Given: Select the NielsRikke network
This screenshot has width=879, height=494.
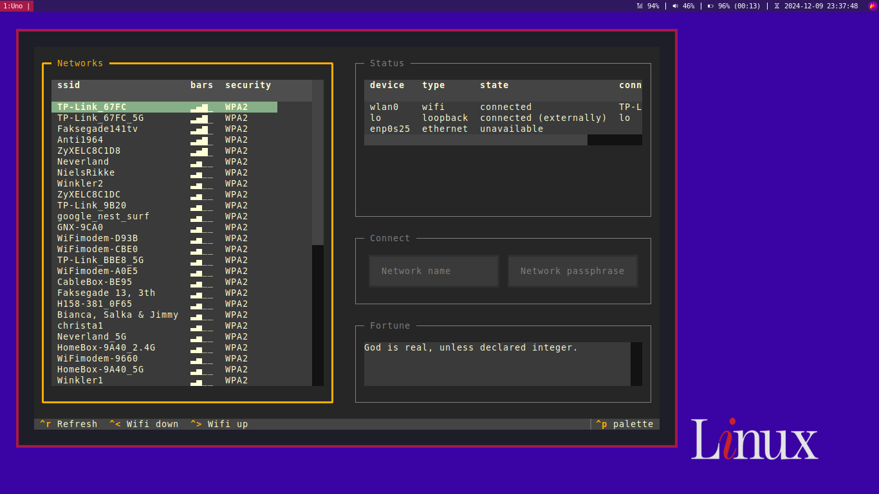Looking at the screenshot, I should (x=164, y=172).
